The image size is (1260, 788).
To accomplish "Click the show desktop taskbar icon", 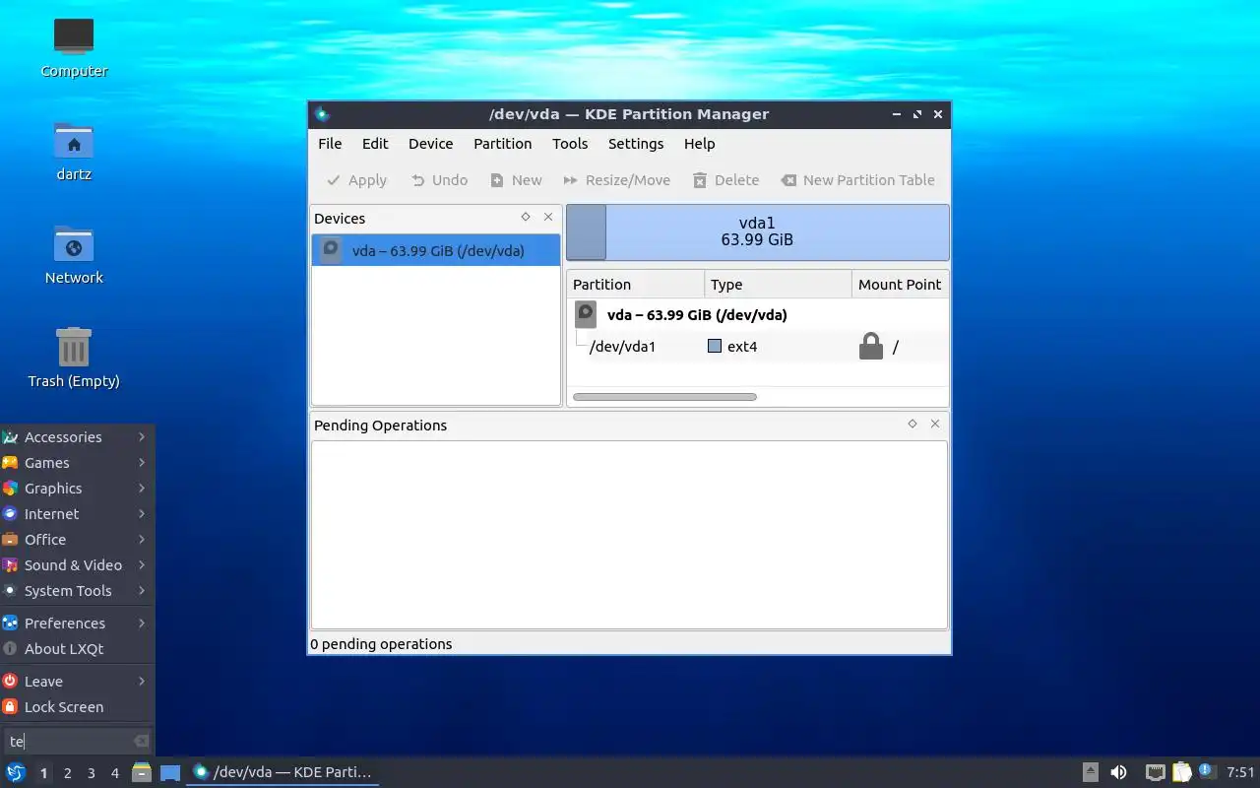I will [170, 773].
